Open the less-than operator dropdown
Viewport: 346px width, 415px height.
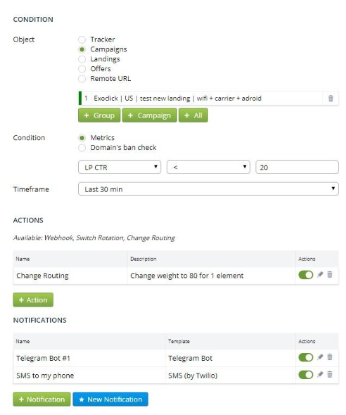click(x=208, y=167)
